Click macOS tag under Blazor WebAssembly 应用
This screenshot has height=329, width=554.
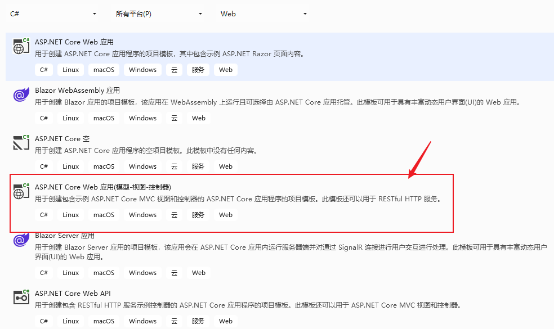tap(104, 118)
